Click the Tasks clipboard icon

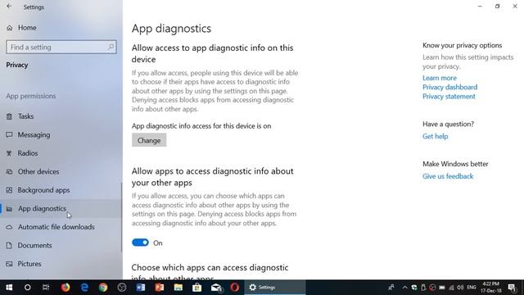[x=9, y=116]
